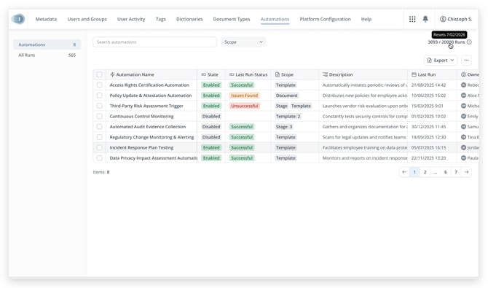Select Automations in the left sidebar
Screen dimensions: 488x288
(47, 44)
